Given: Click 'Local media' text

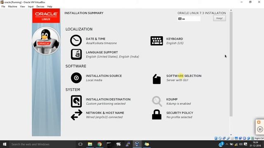Looking at the screenshot, I should coord(94,80).
